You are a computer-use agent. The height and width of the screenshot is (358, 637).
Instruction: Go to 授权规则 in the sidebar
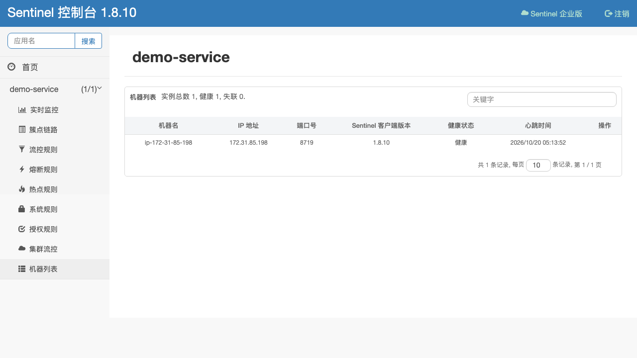click(x=55, y=229)
